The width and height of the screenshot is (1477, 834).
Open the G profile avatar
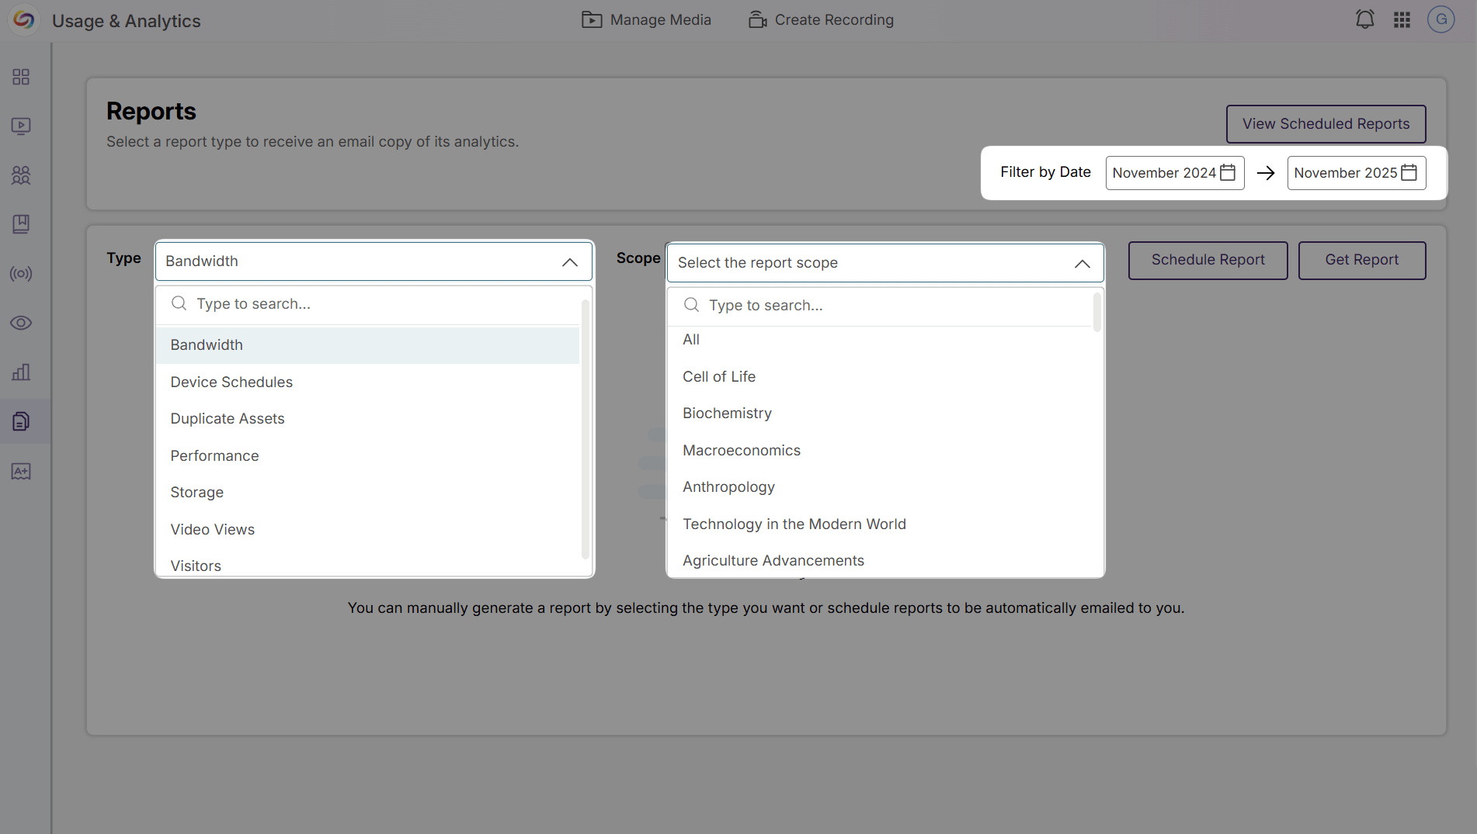click(1442, 19)
